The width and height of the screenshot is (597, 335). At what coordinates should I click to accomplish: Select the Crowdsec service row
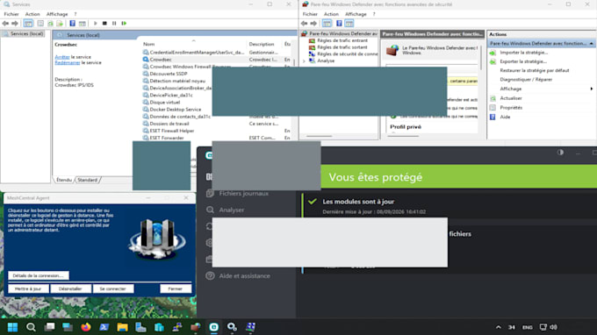(x=217, y=60)
